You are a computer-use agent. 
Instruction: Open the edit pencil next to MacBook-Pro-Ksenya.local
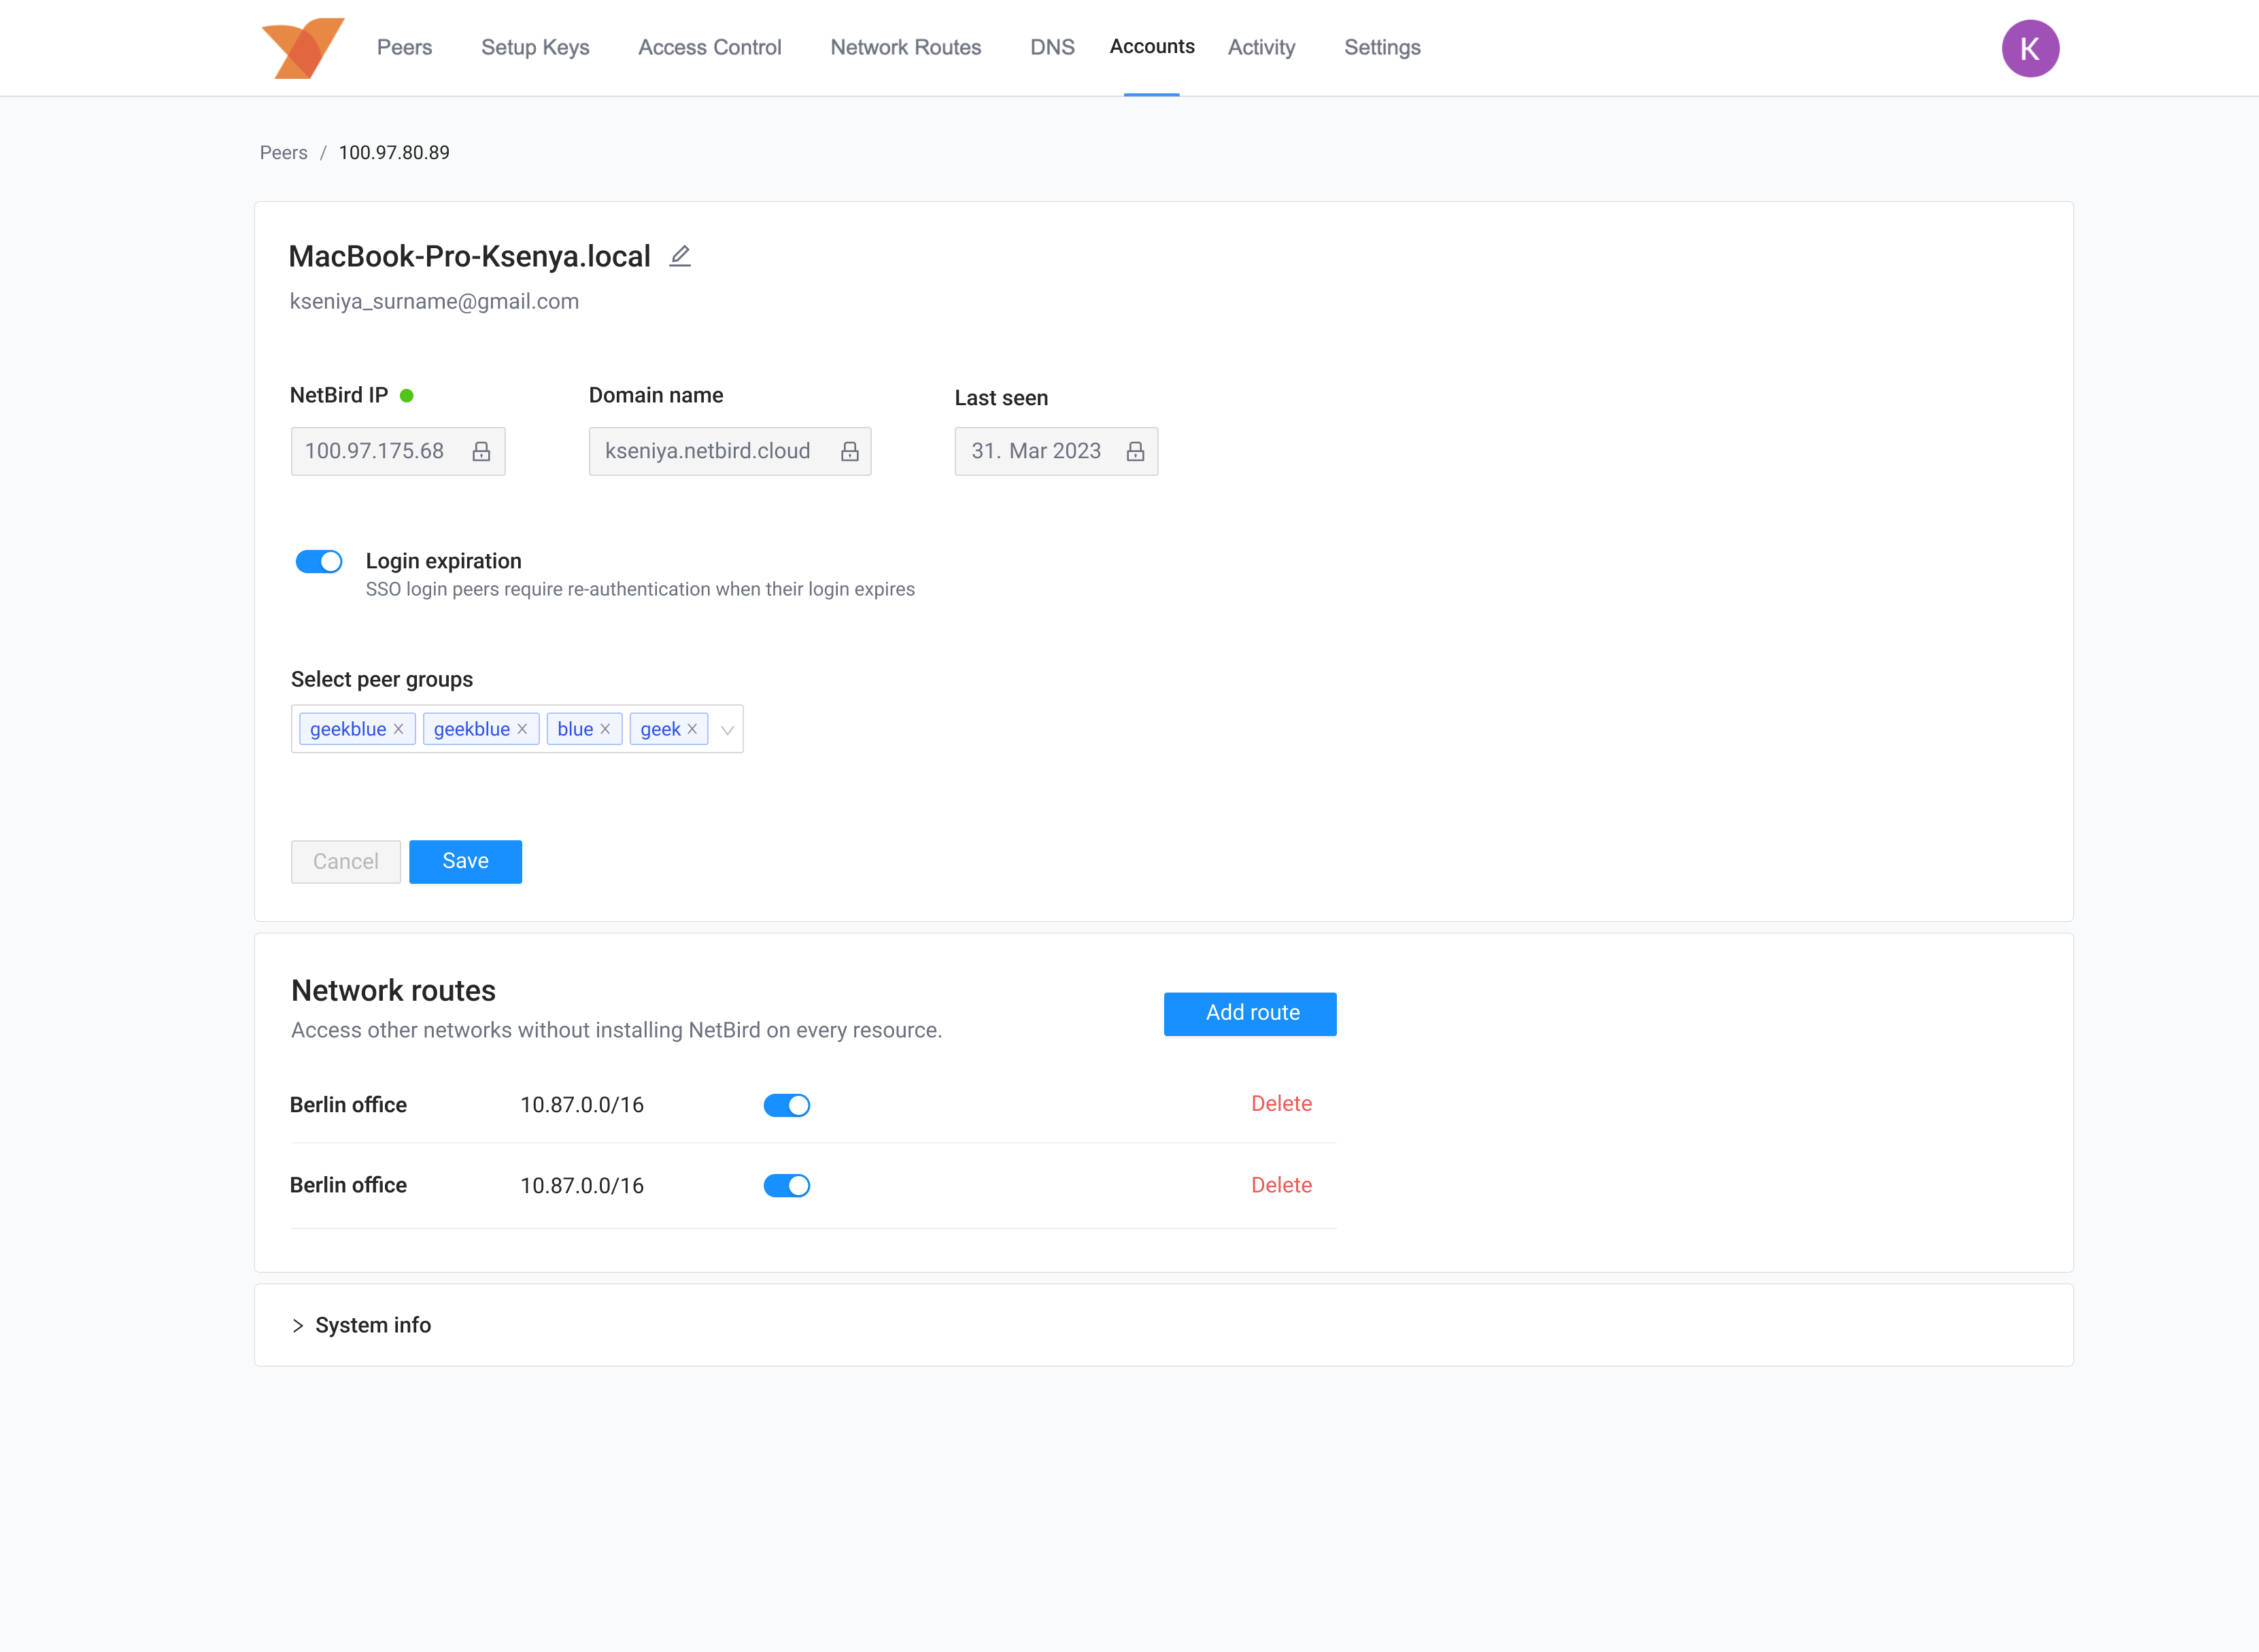pyautogui.click(x=679, y=256)
